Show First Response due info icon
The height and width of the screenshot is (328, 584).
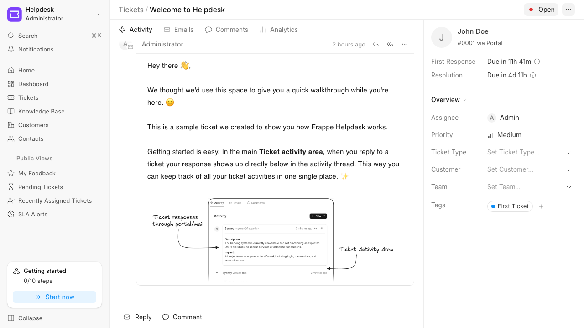pos(537,61)
